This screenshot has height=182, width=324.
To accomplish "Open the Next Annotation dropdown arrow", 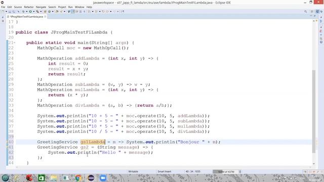I will coord(93,12).
